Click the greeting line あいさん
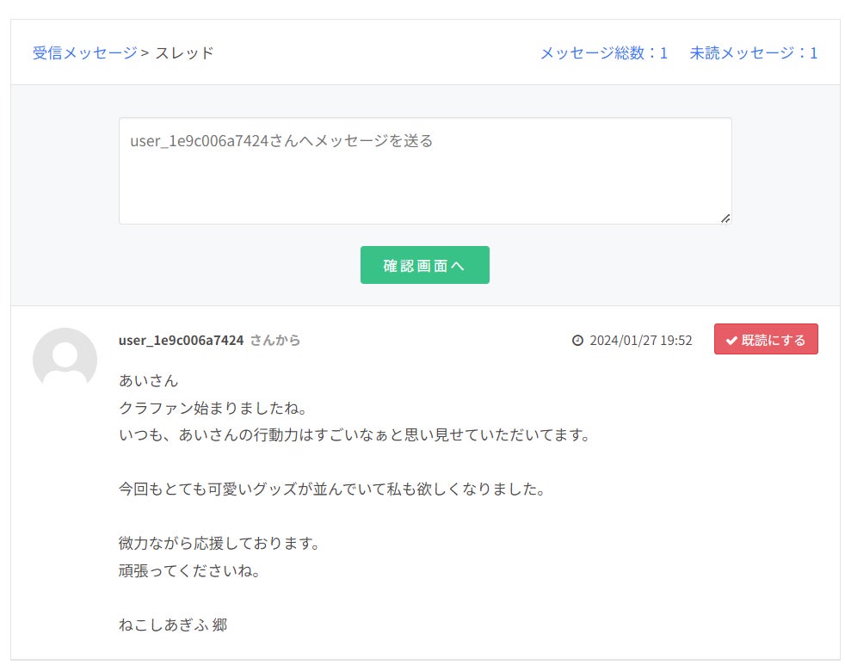This screenshot has width=845, height=671. pos(148,380)
